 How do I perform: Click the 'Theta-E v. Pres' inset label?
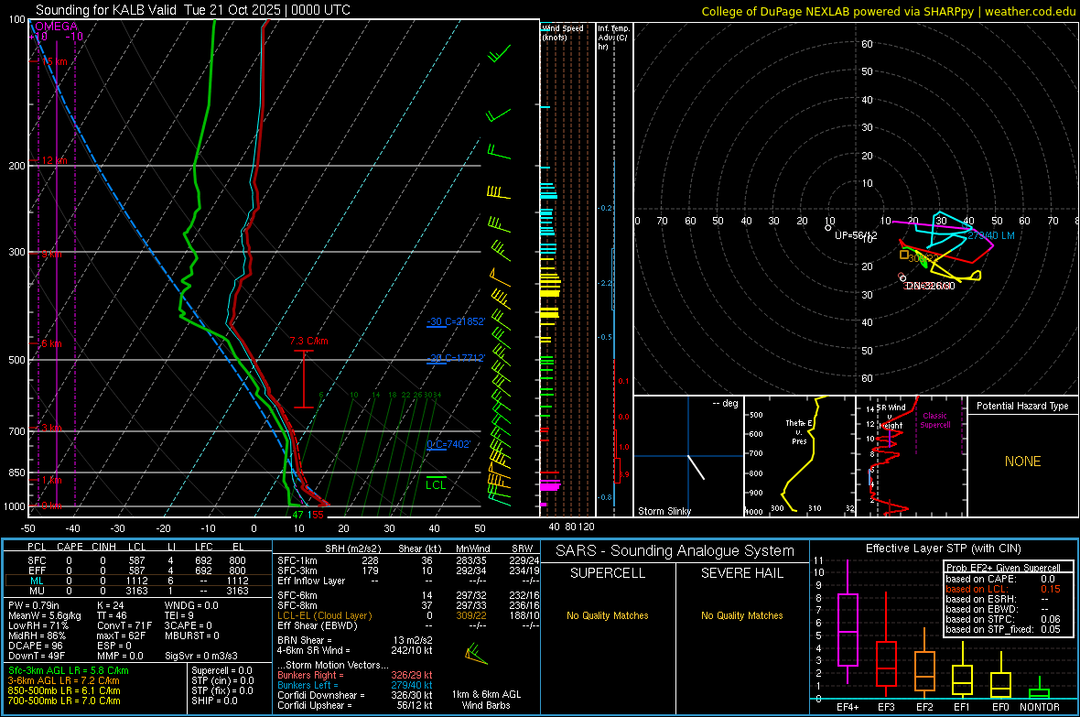(x=798, y=431)
